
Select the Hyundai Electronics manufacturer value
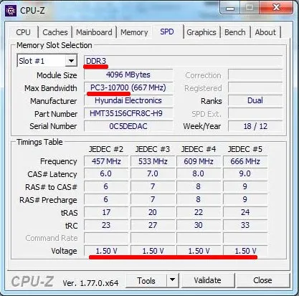[128, 100]
